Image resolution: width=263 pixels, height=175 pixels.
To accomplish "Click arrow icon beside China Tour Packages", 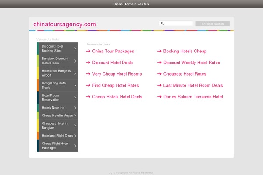I will [88, 51].
